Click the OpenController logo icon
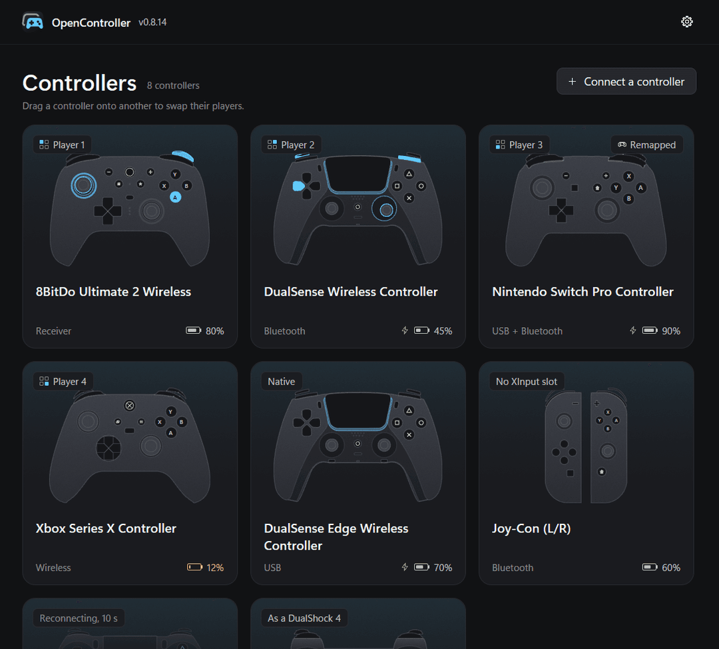The height and width of the screenshot is (649, 719). [x=33, y=21]
